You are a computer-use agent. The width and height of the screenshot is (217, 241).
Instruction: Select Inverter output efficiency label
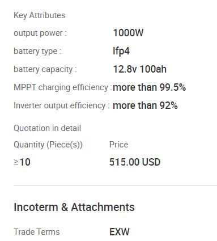click(x=62, y=105)
